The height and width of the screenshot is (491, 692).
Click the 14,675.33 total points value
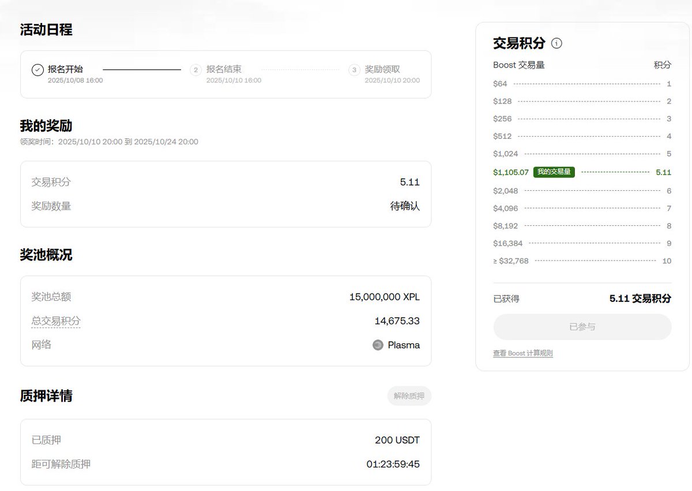[x=397, y=321]
